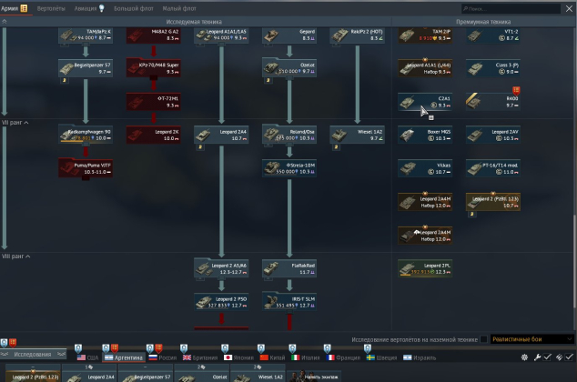Screen dimensions: 577x382
Task: Select the locked Leopard 2K vehicle
Action: 153,135
